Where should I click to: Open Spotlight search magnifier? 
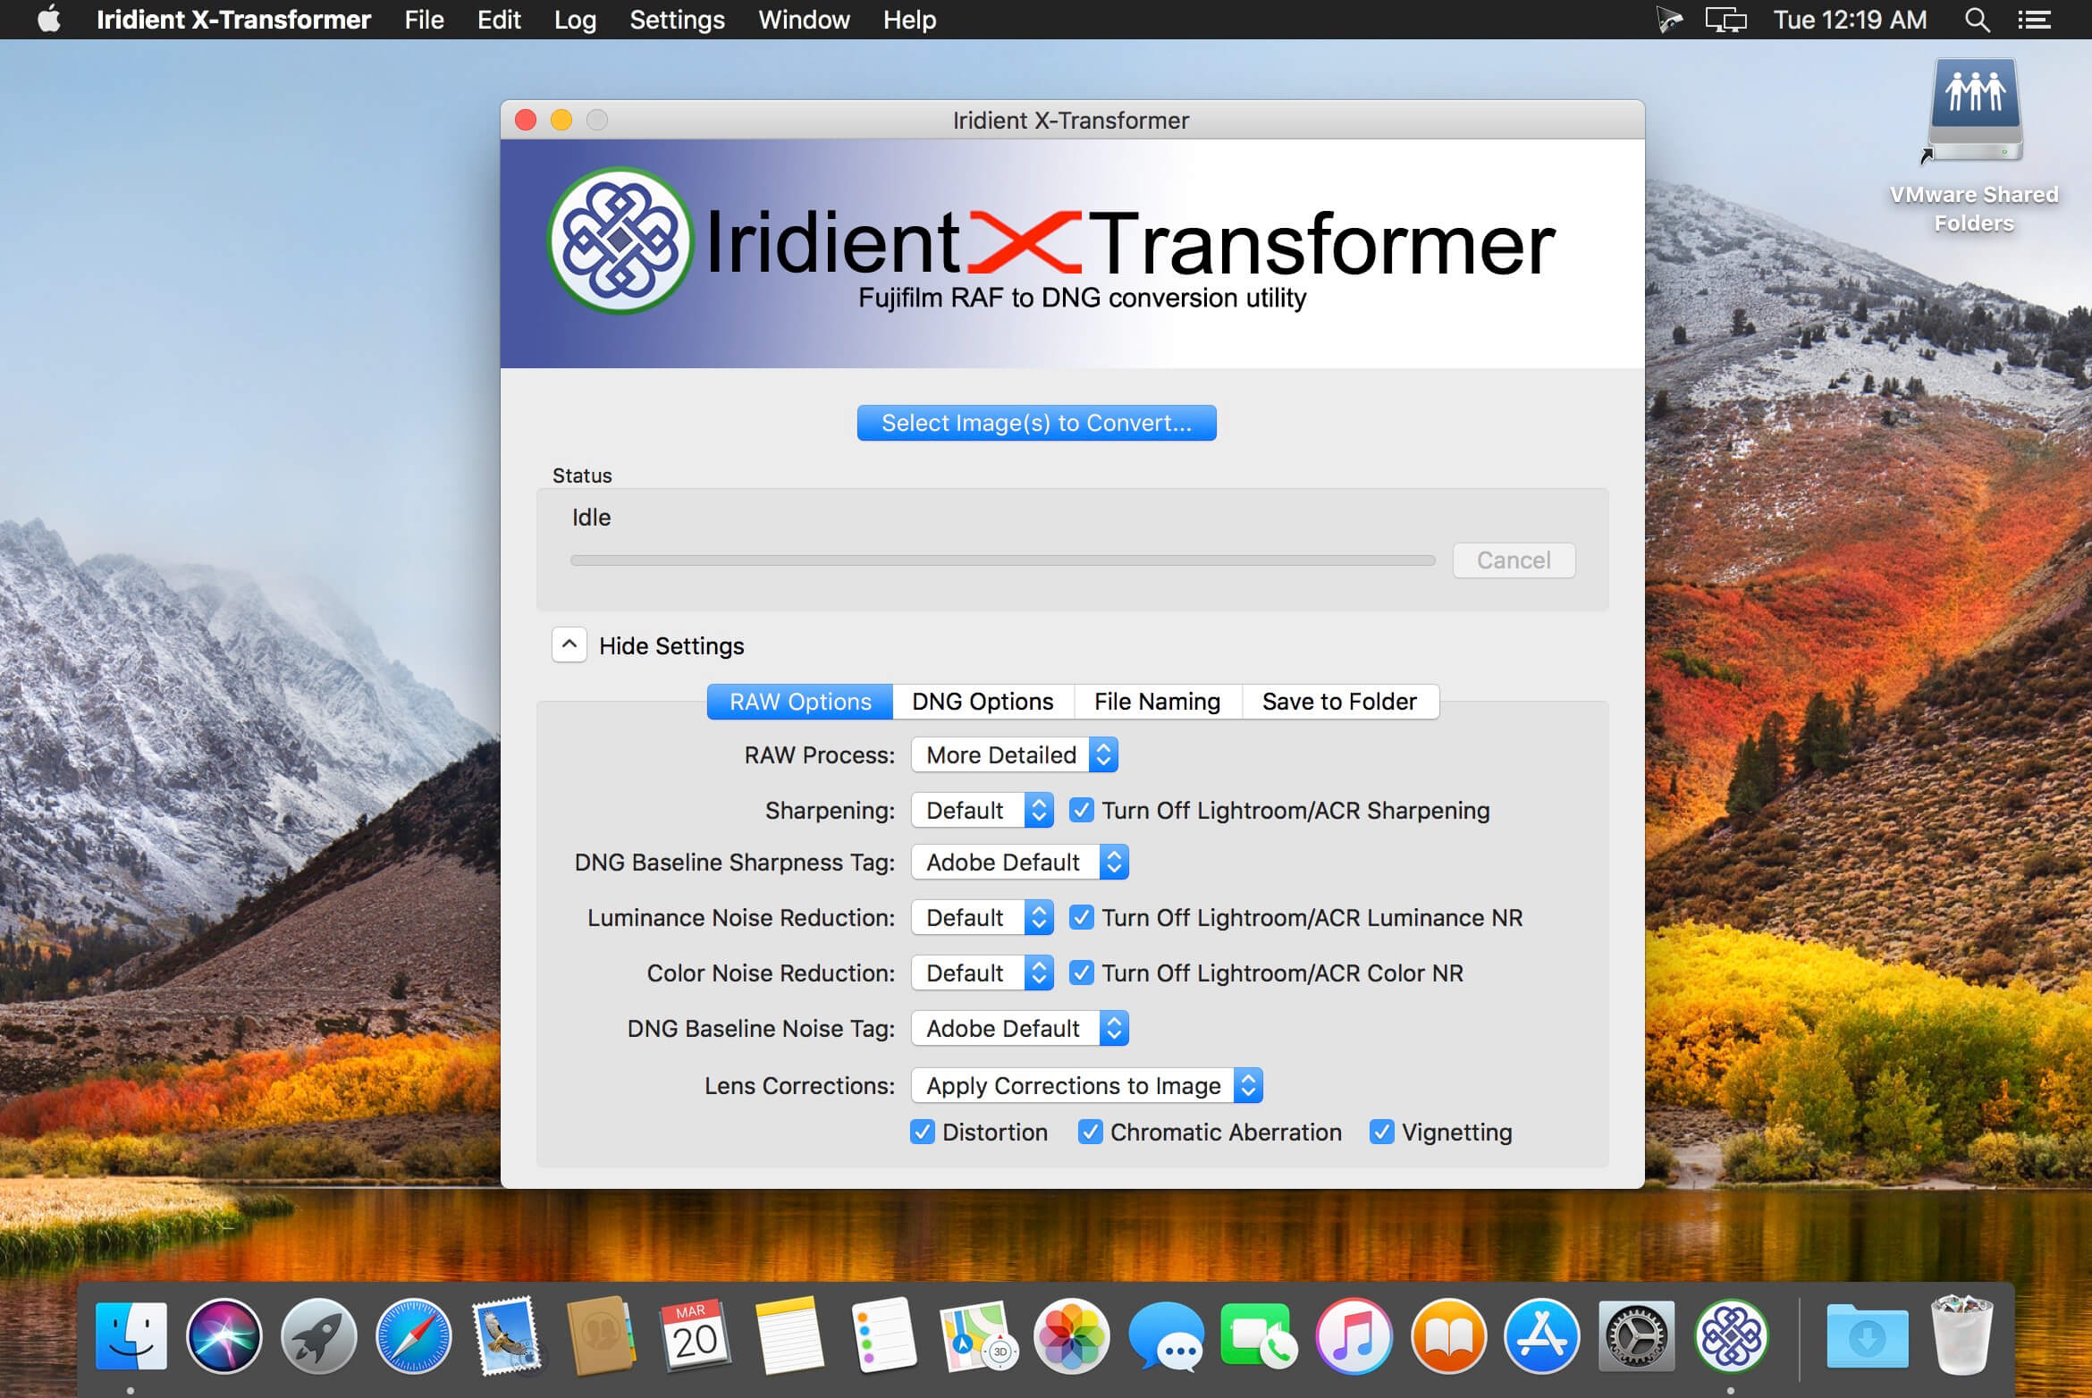(1977, 20)
